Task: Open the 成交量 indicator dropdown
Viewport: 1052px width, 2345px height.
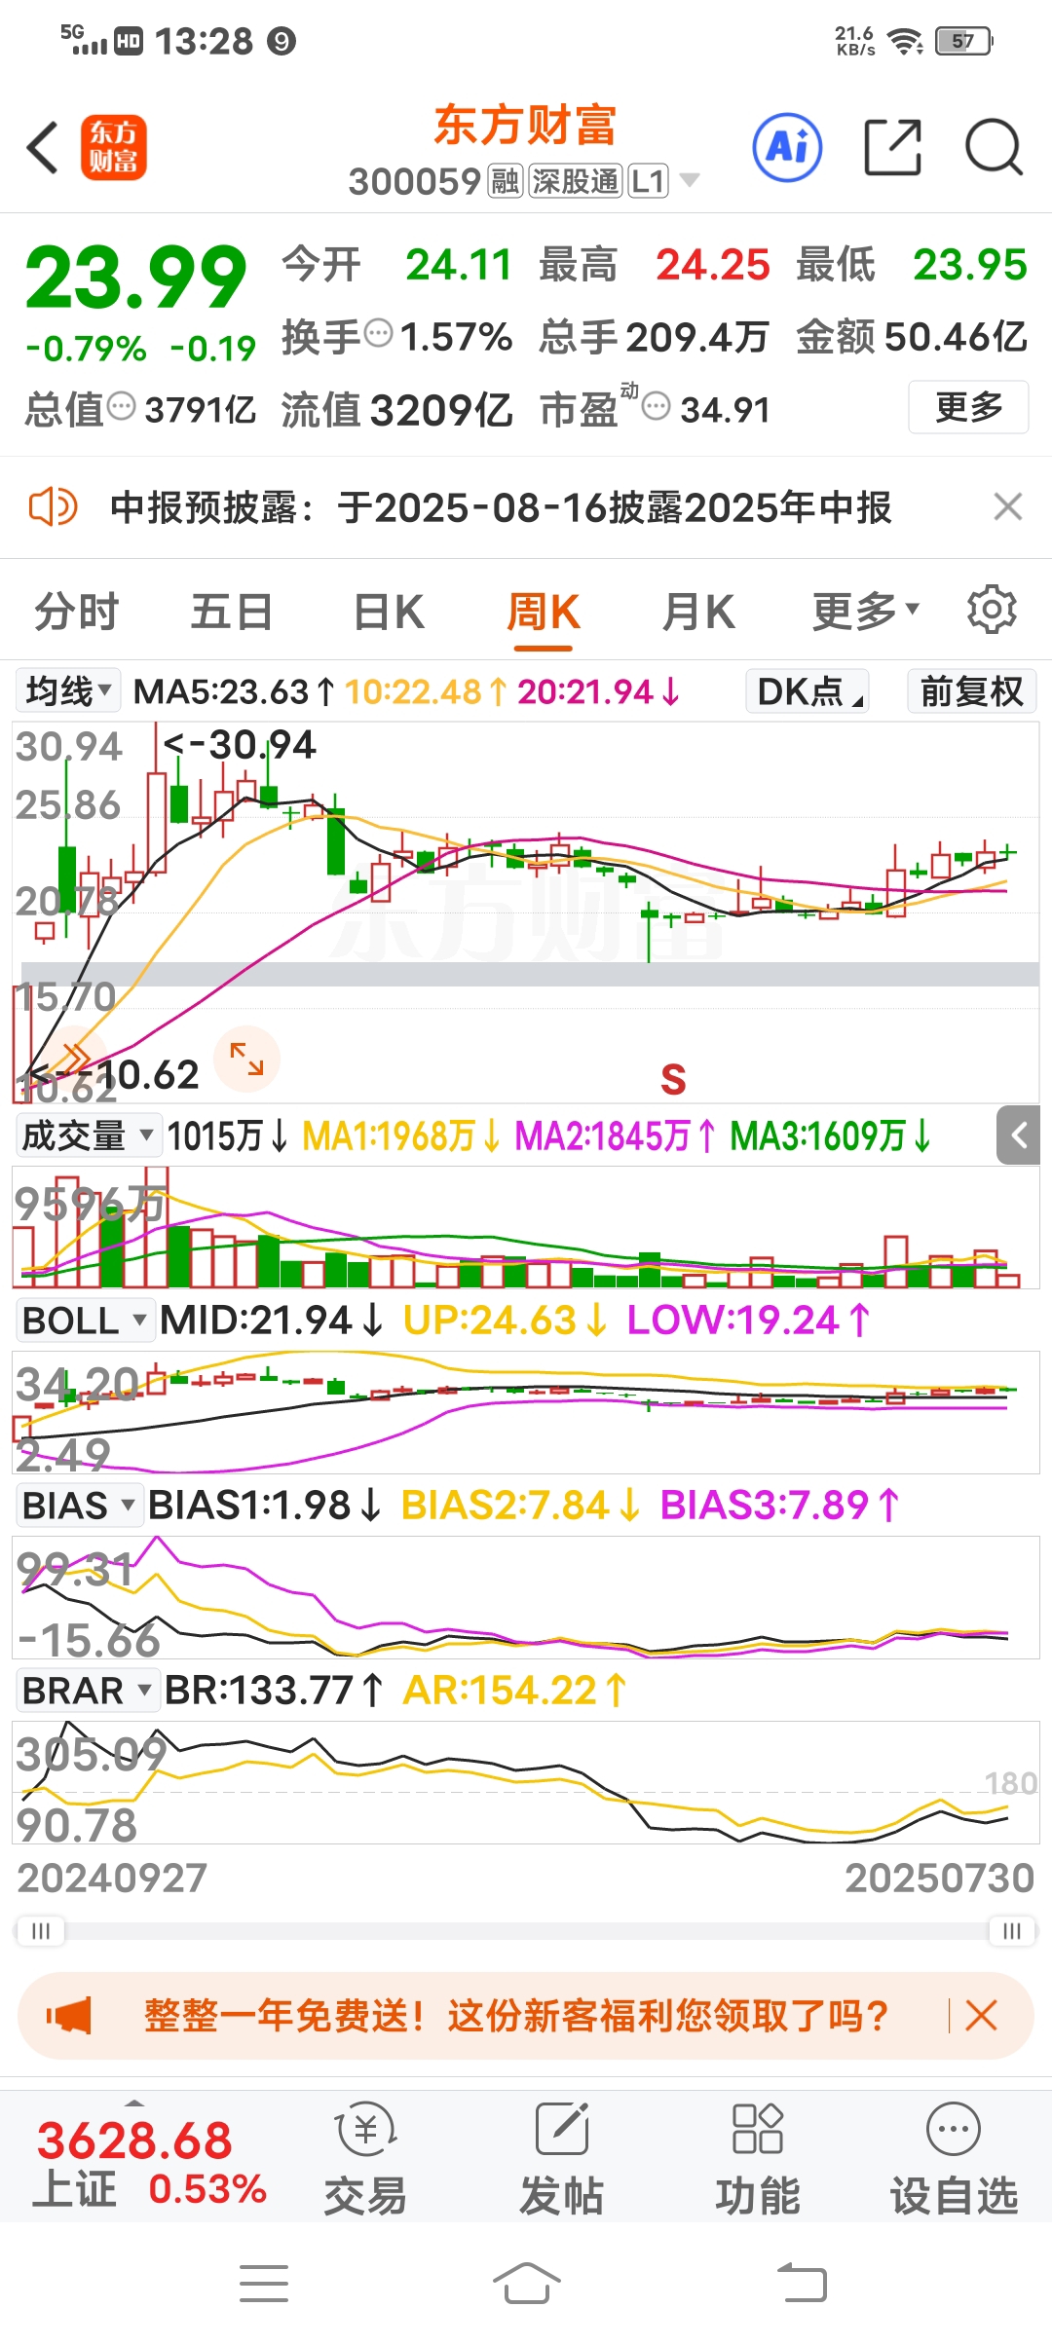Action: [88, 1135]
